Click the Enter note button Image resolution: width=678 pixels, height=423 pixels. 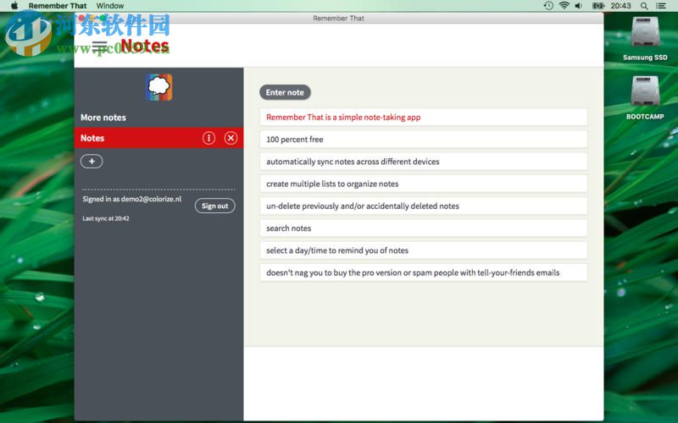pyautogui.click(x=285, y=92)
